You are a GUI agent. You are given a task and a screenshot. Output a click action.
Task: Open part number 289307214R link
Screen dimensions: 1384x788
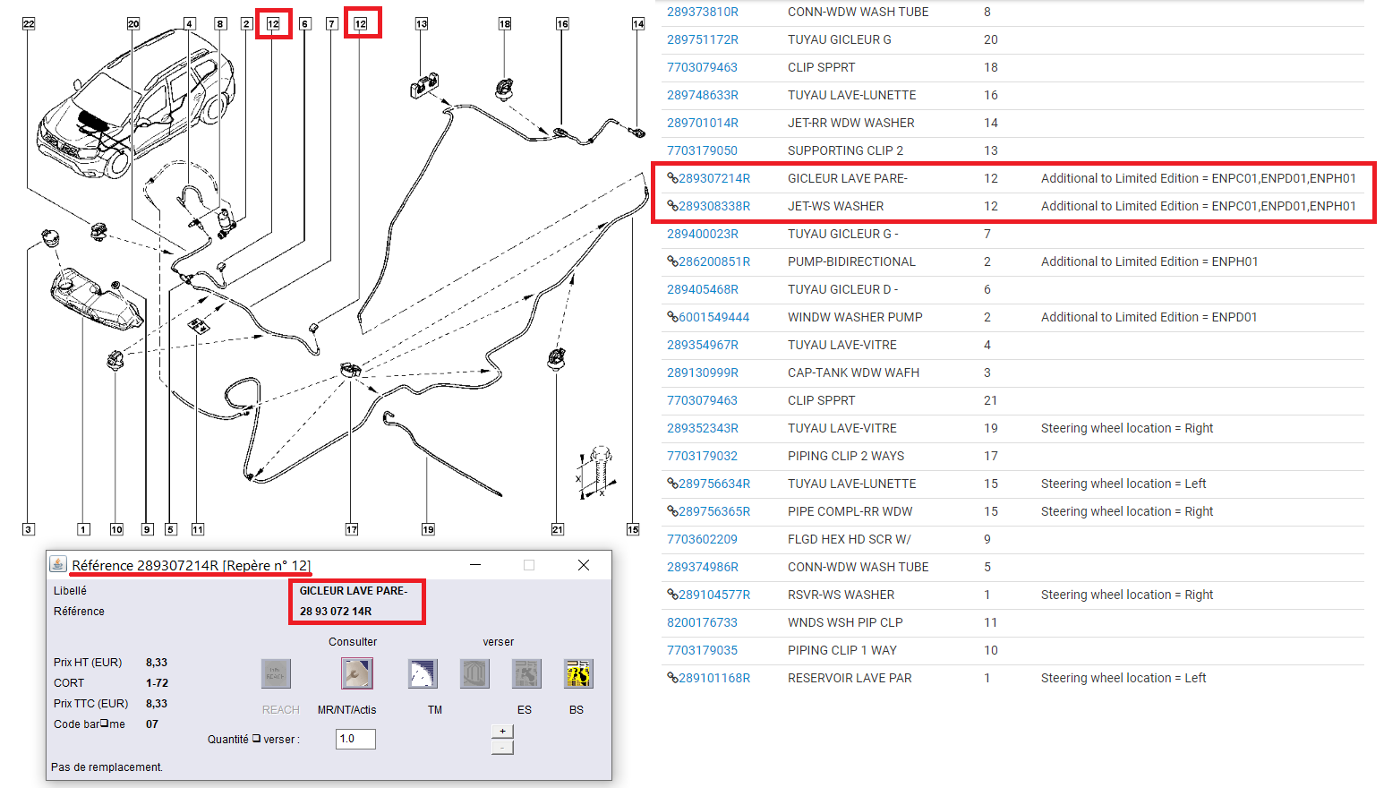pos(713,178)
